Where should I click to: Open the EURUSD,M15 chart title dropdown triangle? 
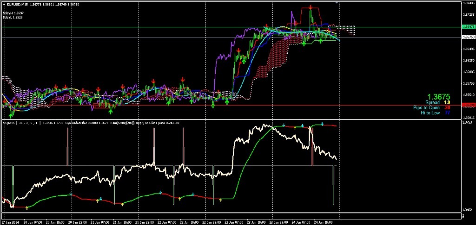3,5
